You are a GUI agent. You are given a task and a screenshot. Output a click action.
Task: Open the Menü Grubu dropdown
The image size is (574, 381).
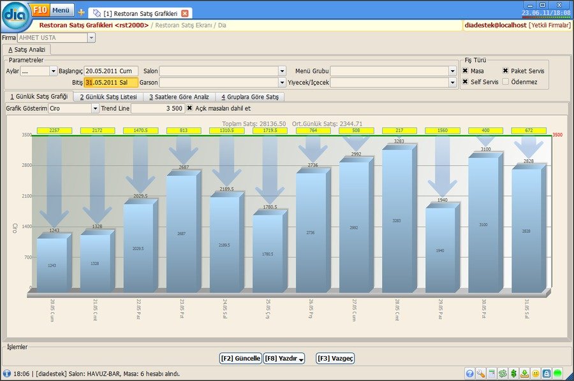pos(452,71)
